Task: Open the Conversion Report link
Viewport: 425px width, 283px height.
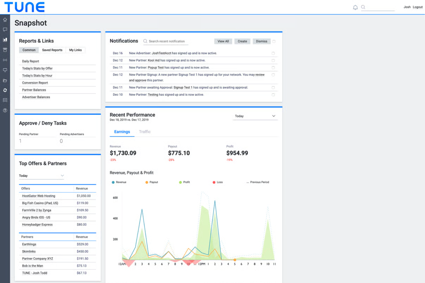Action: click(x=35, y=83)
